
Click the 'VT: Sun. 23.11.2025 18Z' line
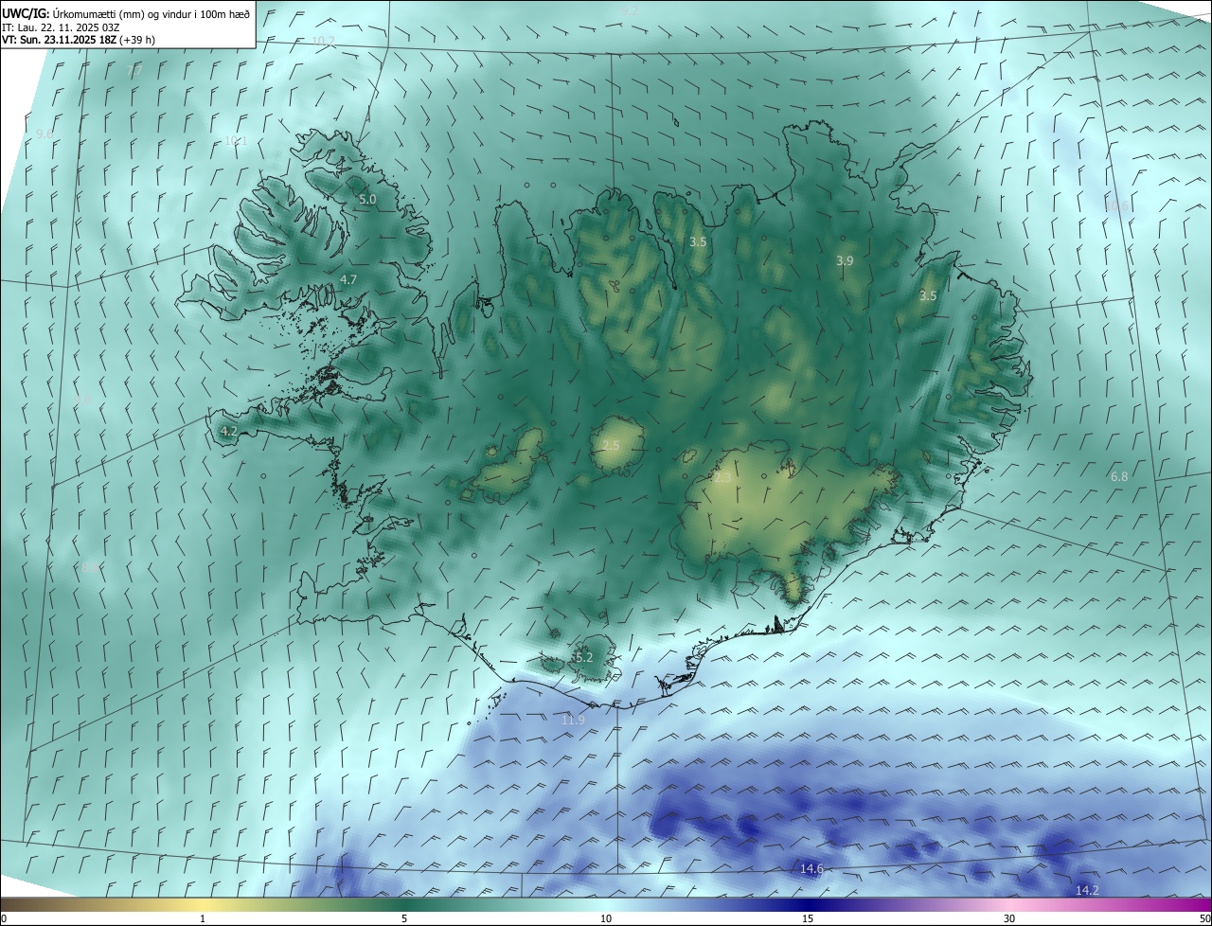[79, 40]
